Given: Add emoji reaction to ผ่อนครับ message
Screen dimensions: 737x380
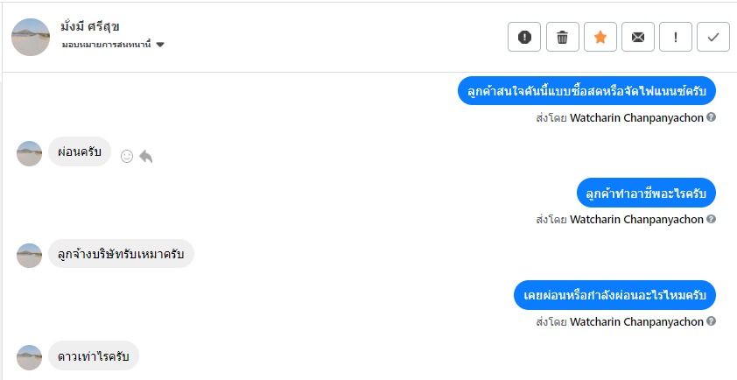Looking at the screenshot, I should click(x=127, y=156).
